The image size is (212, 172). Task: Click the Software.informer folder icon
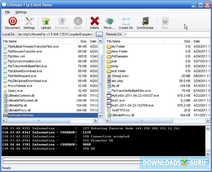pos(5,115)
